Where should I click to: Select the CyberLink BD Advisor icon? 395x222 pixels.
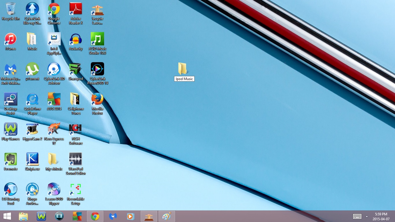click(x=54, y=74)
